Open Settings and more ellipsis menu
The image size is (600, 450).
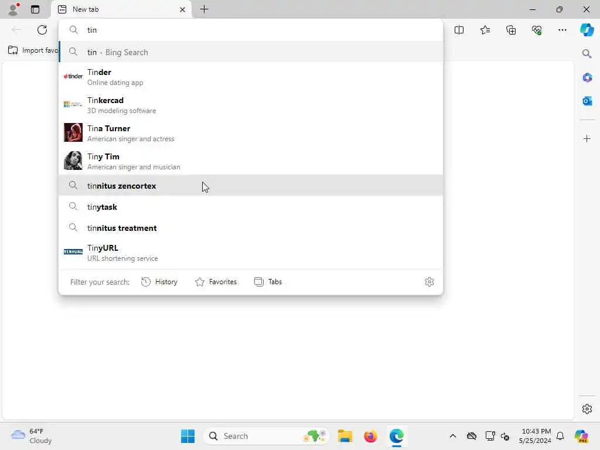(562, 30)
